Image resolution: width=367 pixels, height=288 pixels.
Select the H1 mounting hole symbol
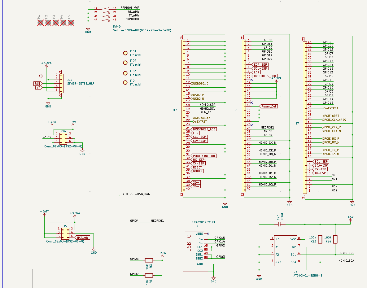[x=41, y=23]
